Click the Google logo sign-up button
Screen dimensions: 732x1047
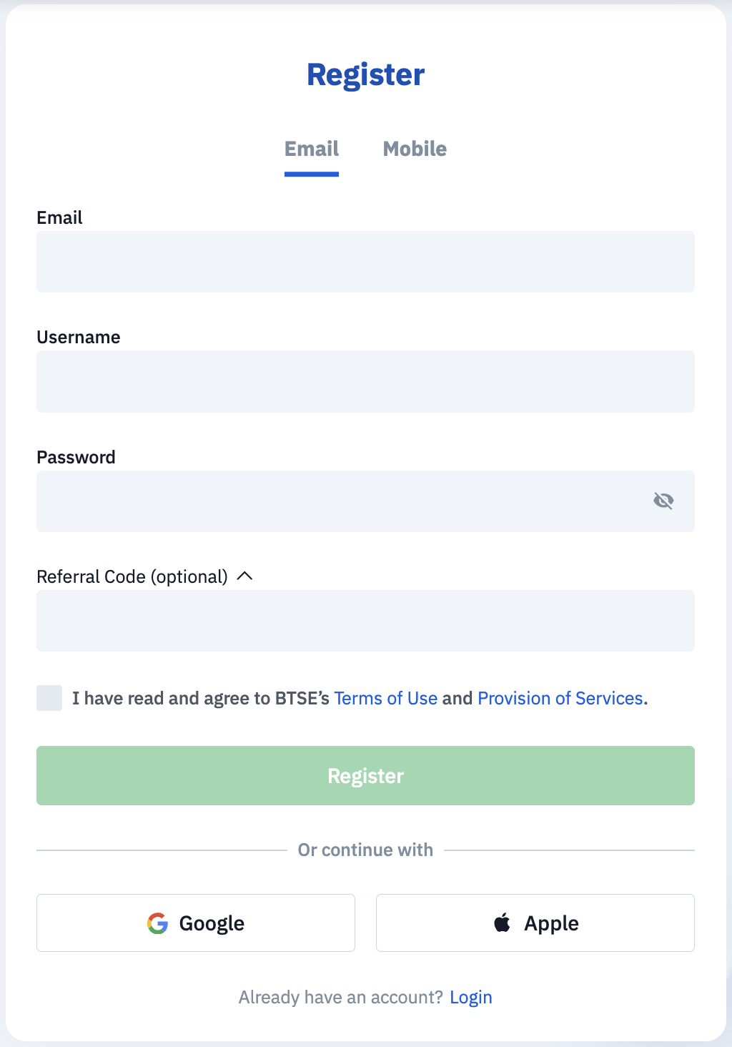click(x=196, y=923)
